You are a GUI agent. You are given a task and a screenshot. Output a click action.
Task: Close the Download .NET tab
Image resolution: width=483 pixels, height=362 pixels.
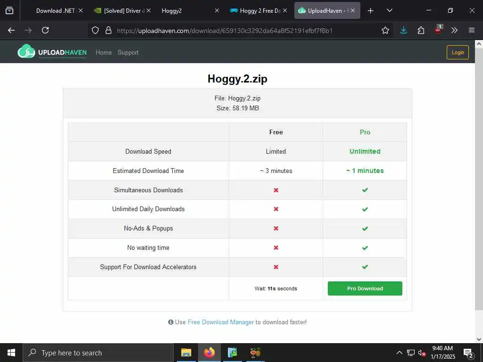click(x=80, y=10)
